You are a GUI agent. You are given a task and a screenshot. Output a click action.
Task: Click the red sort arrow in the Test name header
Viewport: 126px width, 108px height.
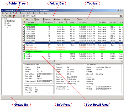point(25,22)
